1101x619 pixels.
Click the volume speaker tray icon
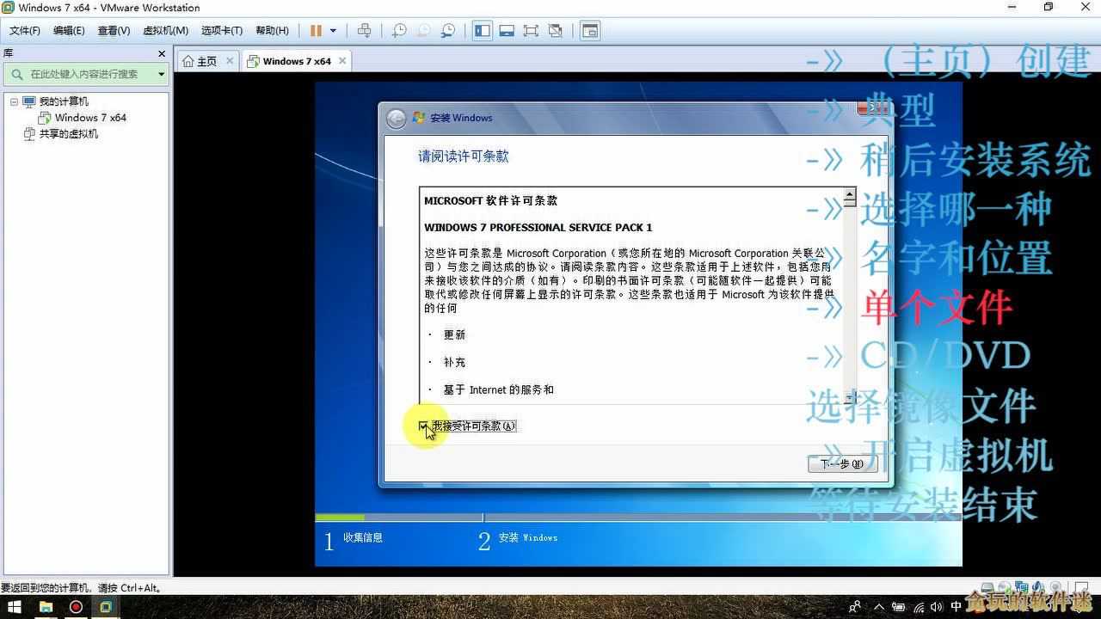(938, 607)
